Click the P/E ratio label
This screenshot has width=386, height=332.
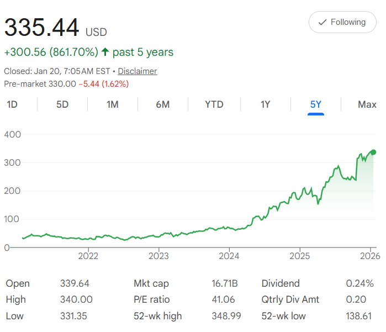point(152,299)
